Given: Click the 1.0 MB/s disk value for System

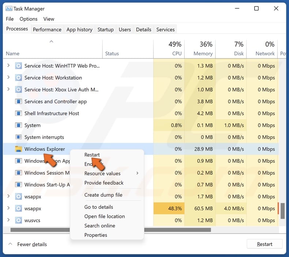Looking at the screenshot, I should (234, 125).
